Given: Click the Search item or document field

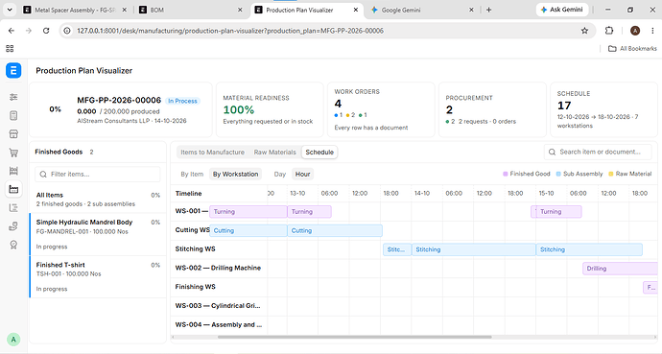Looking at the screenshot, I should pos(598,152).
